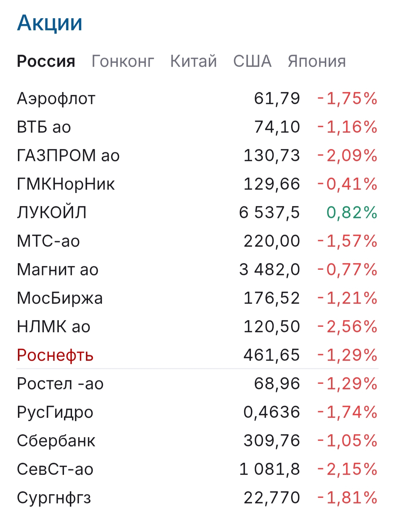Switch to the Китай tab
The height and width of the screenshot is (510, 395).
pos(193,61)
